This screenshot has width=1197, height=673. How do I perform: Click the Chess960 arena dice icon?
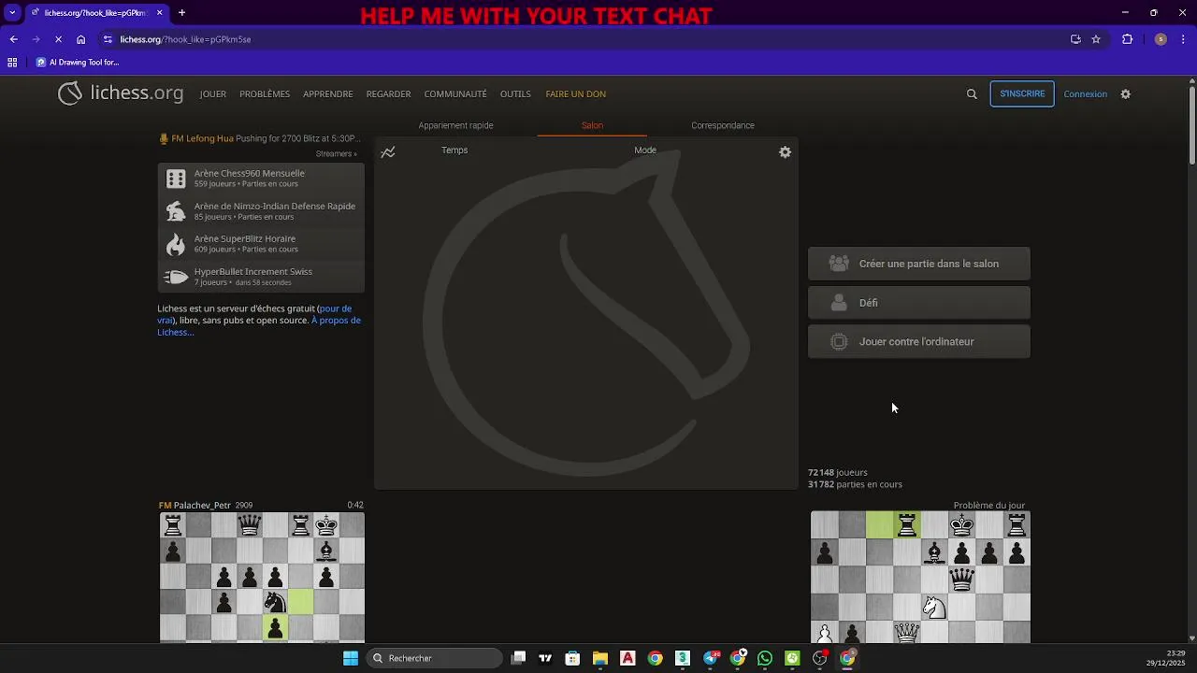(176, 179)
